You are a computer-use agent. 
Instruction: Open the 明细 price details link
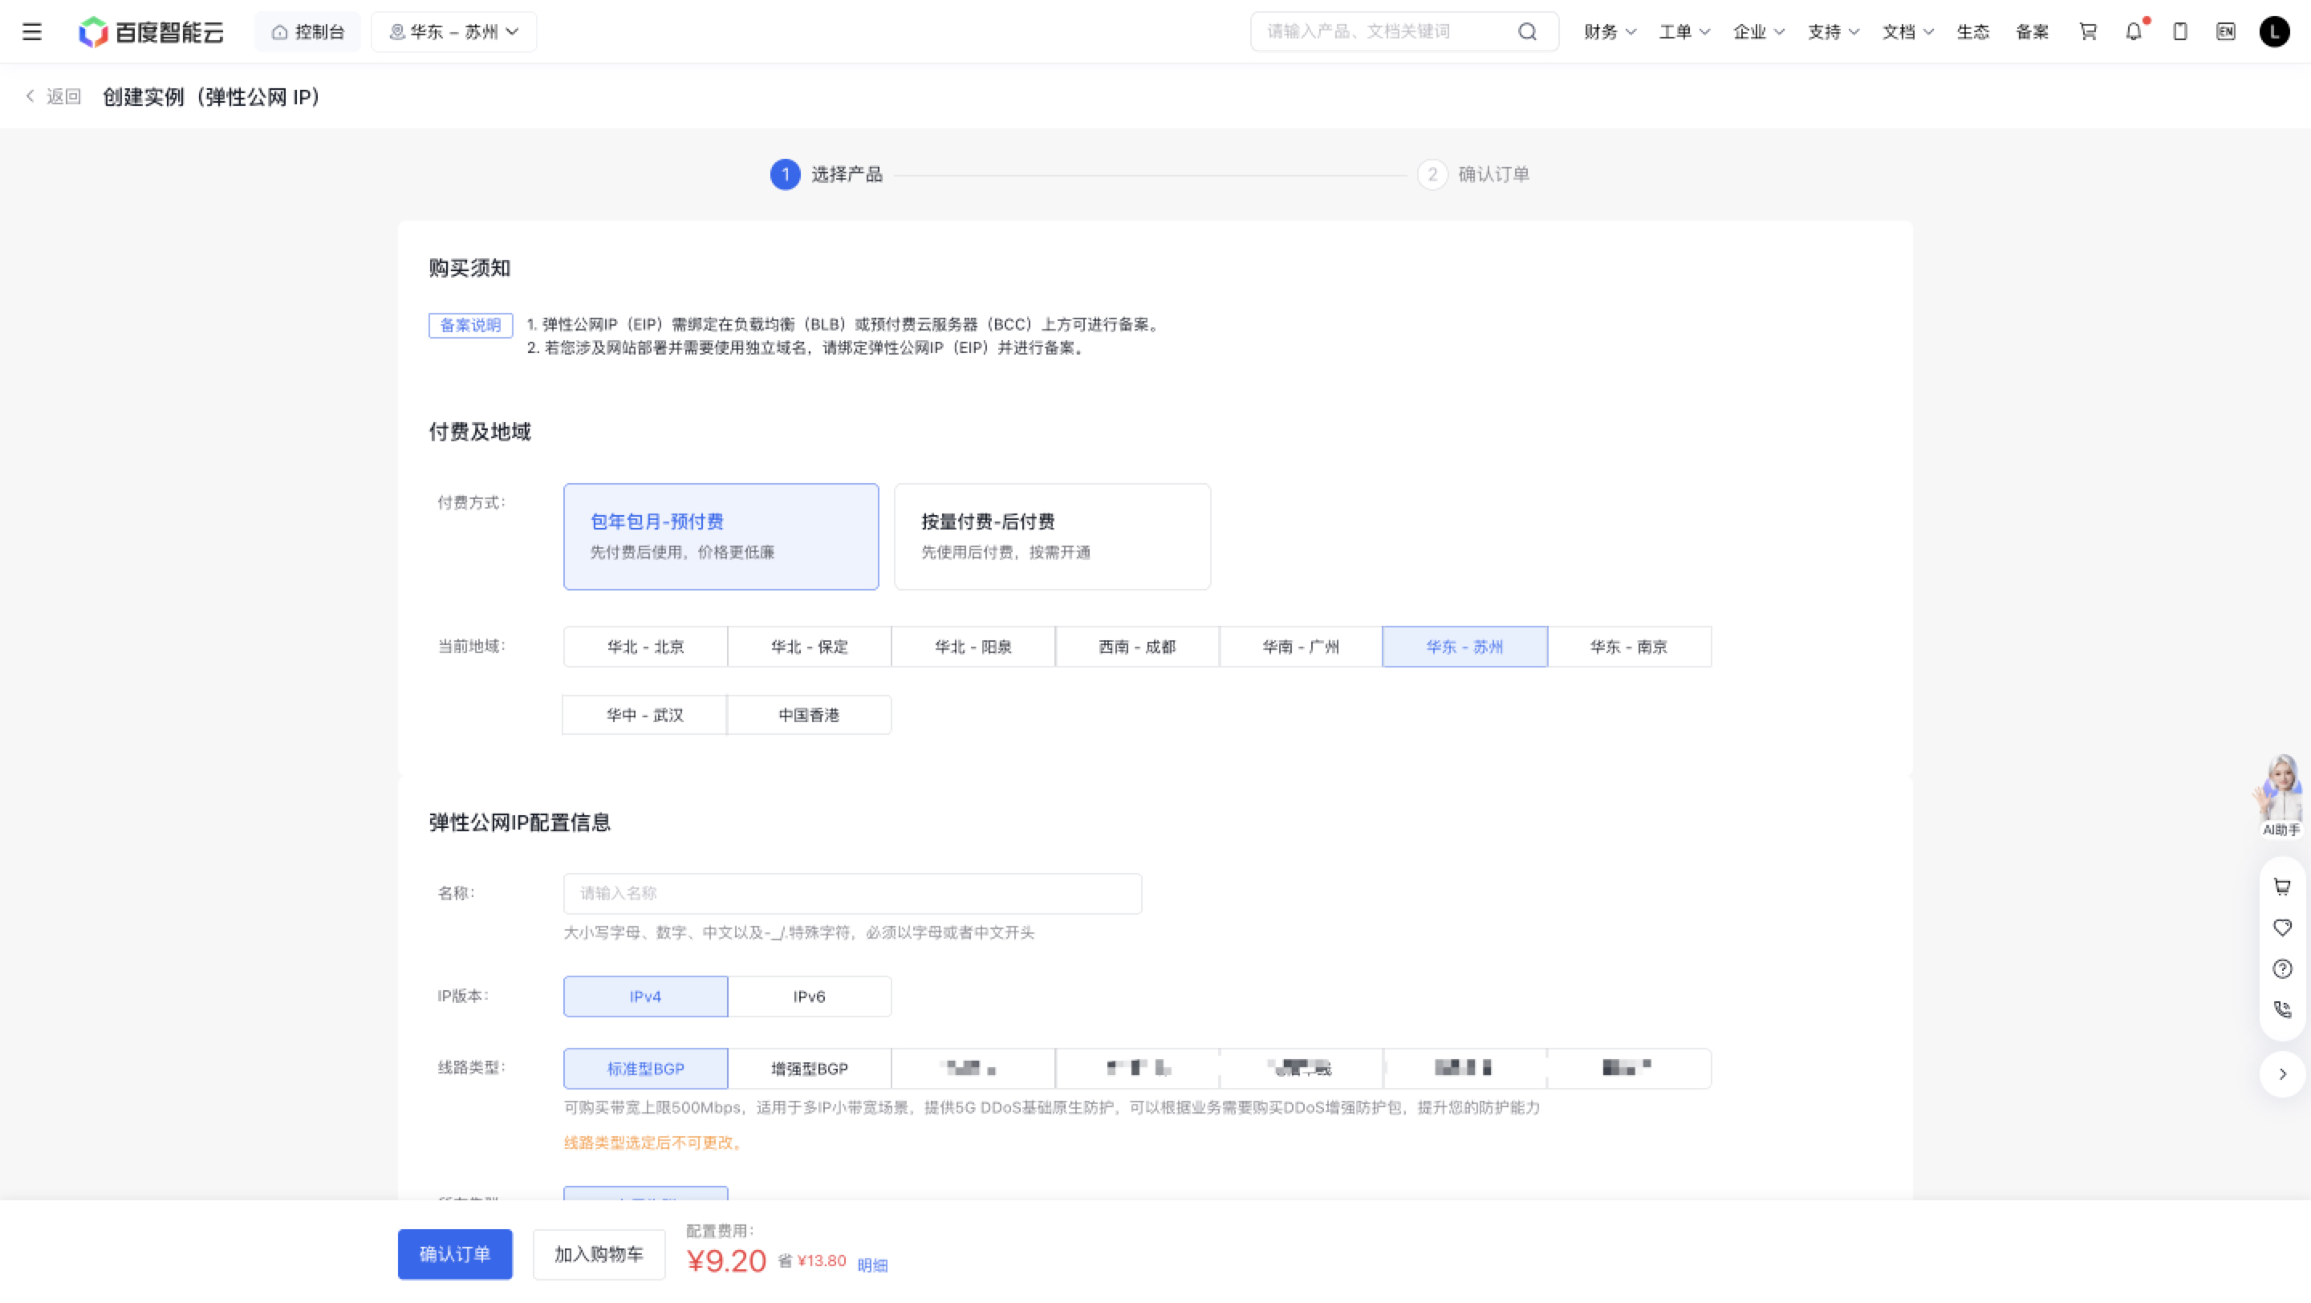click(872, 1265)
